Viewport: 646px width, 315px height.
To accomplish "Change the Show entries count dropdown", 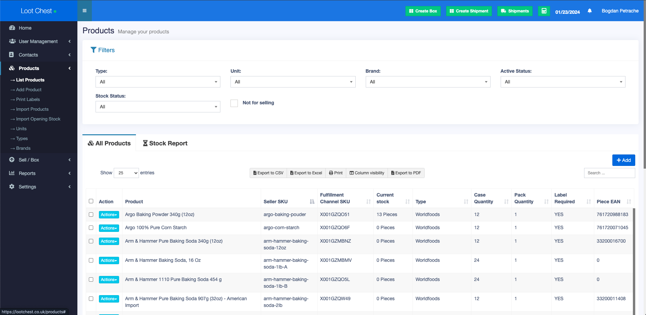I will point(126,173).
